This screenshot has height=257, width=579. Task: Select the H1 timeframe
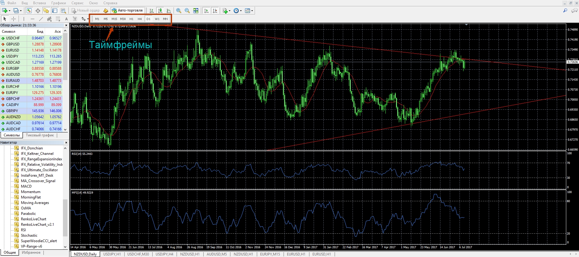pos(131,19)
